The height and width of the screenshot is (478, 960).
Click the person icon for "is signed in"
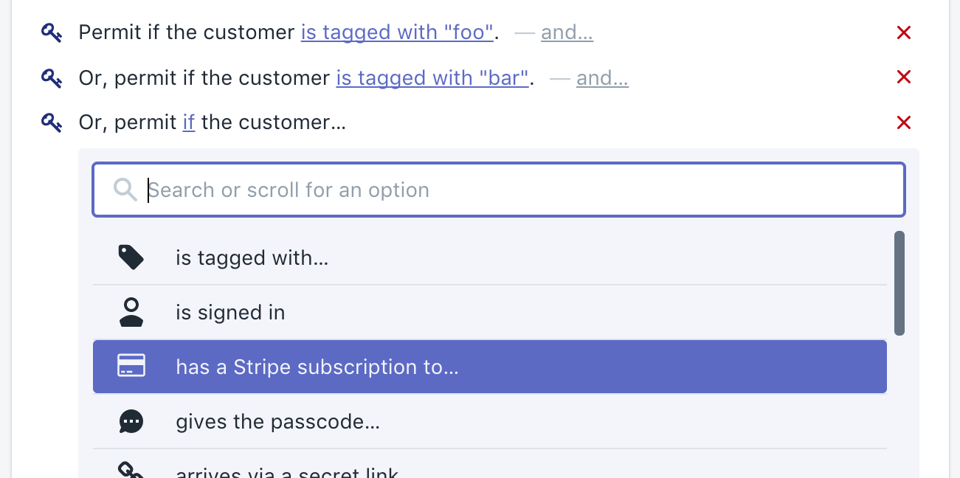[x=131, y=312]
